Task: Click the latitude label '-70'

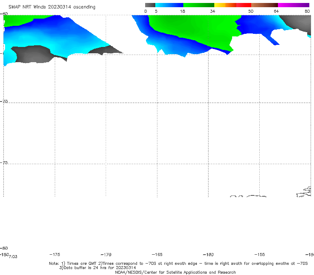Action: tap(4, 102)
